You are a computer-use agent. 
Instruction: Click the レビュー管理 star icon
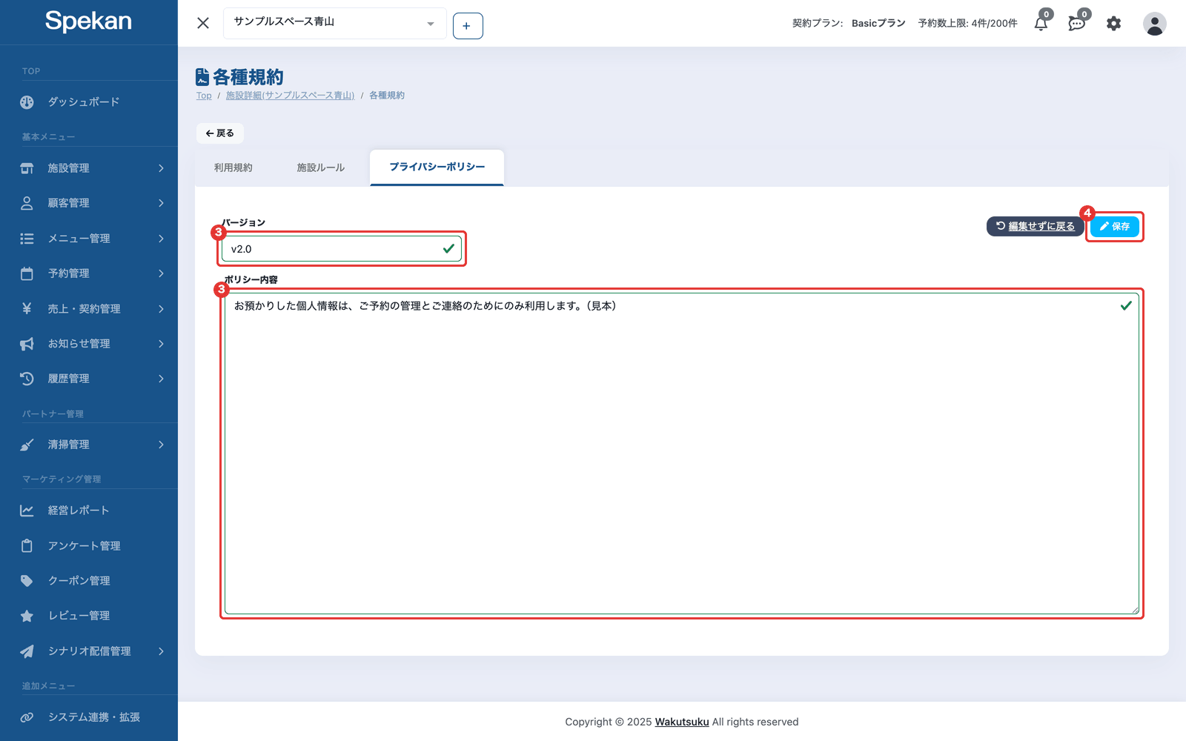coord(27,616)
